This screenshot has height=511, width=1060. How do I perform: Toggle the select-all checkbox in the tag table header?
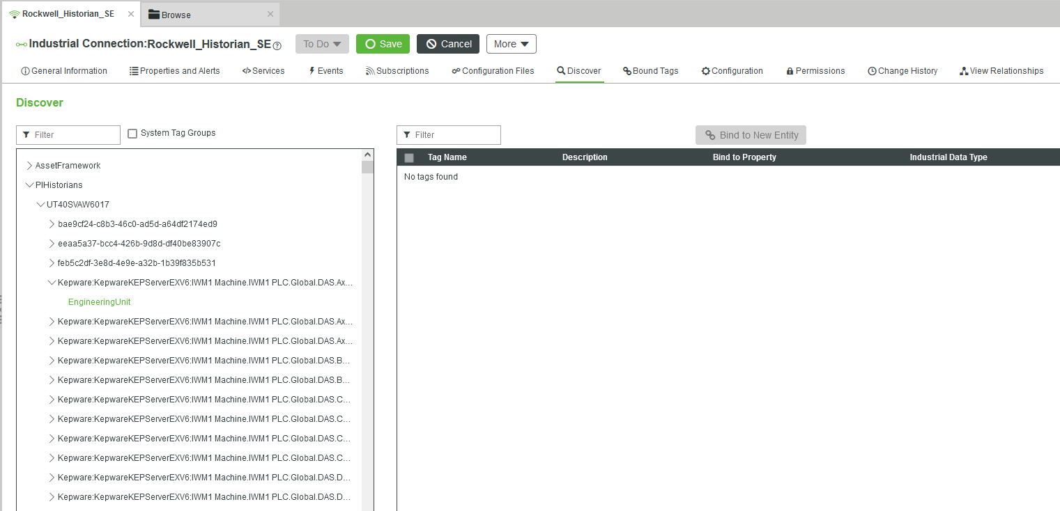pos(409,157)
